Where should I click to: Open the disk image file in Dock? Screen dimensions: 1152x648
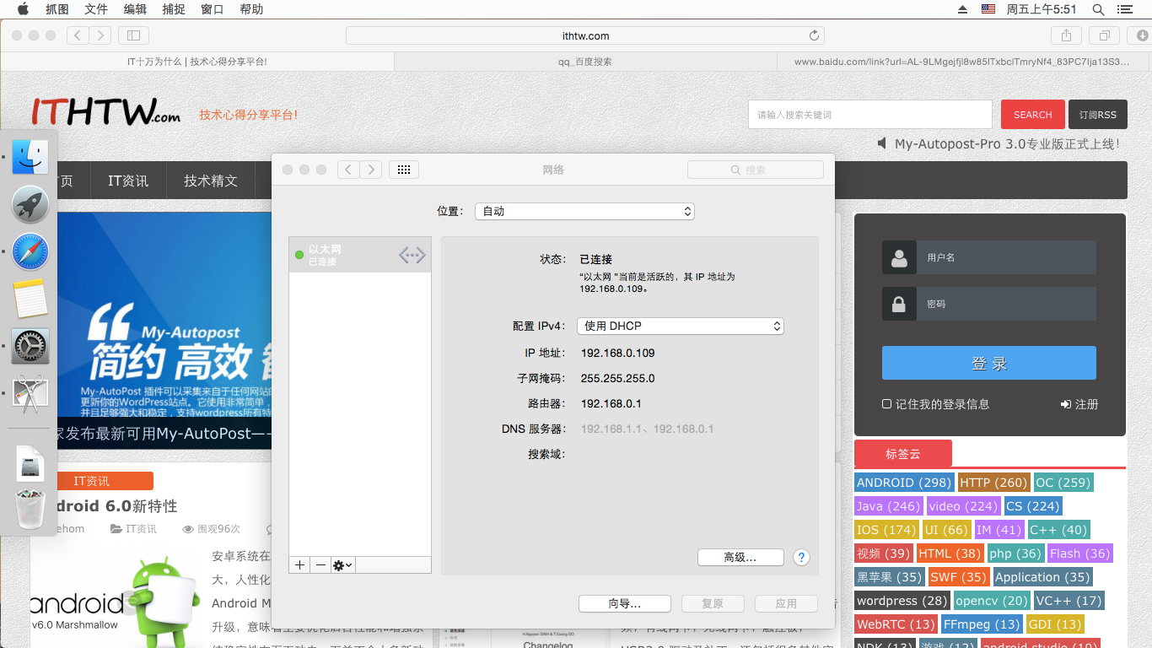(30, 462)
